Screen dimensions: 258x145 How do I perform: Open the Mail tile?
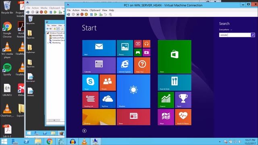click(99, 48)
